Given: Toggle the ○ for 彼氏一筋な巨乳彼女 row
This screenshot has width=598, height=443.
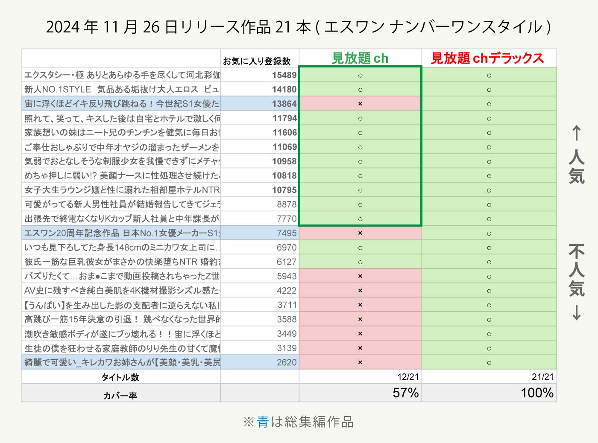Looking at the screenshot, I should tap(360, 262).
